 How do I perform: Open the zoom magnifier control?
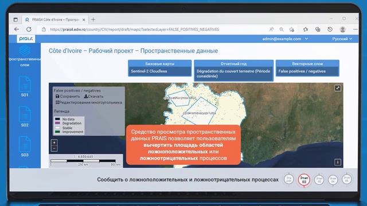282,29
